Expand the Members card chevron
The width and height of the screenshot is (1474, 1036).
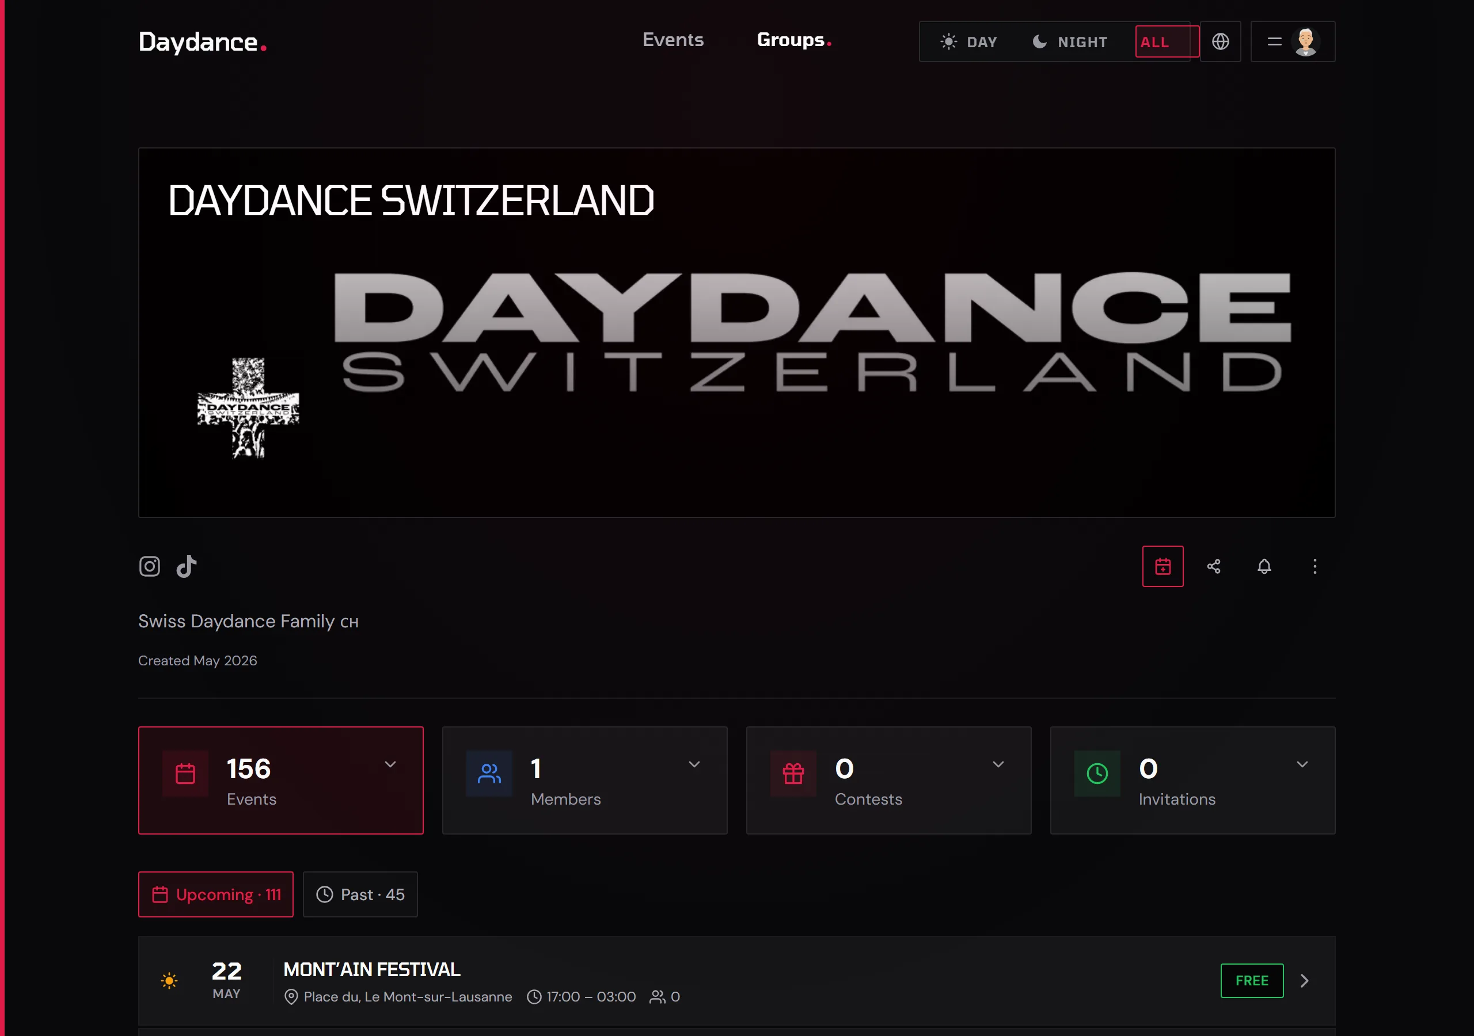[x=694, y=764]
